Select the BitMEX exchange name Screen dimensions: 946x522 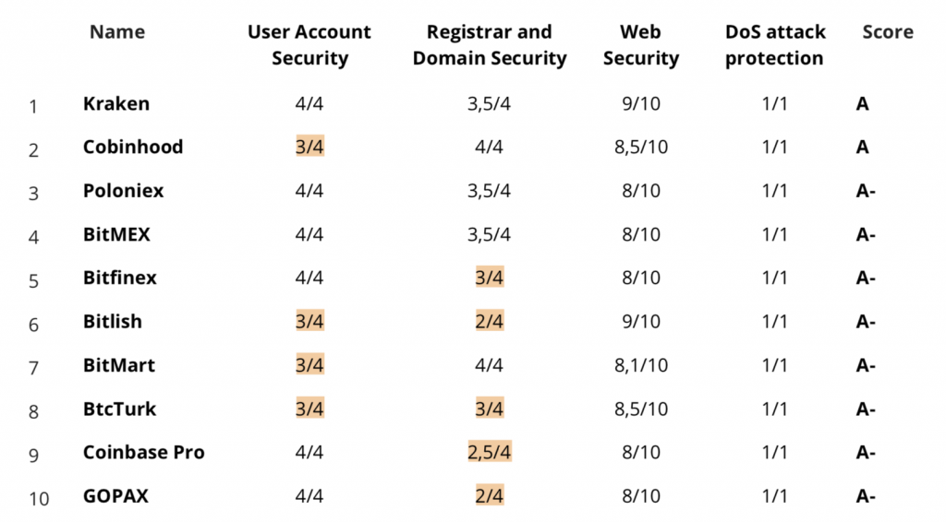[116, 234]
